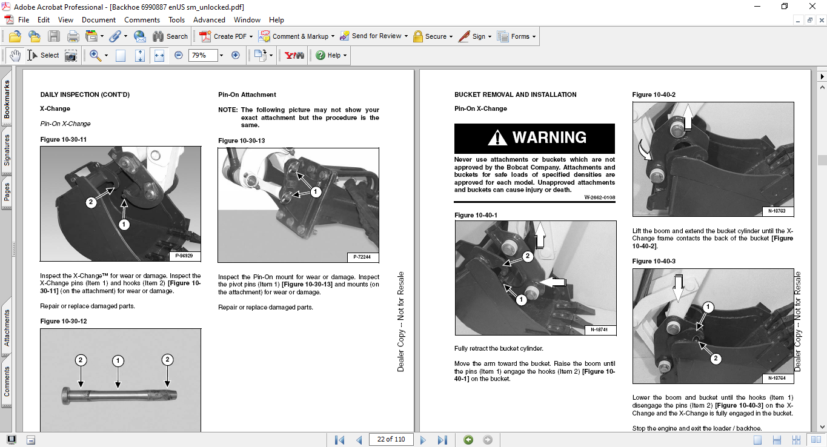Go to the previous page arrow

pyautogui.click(x=359, y=440)
